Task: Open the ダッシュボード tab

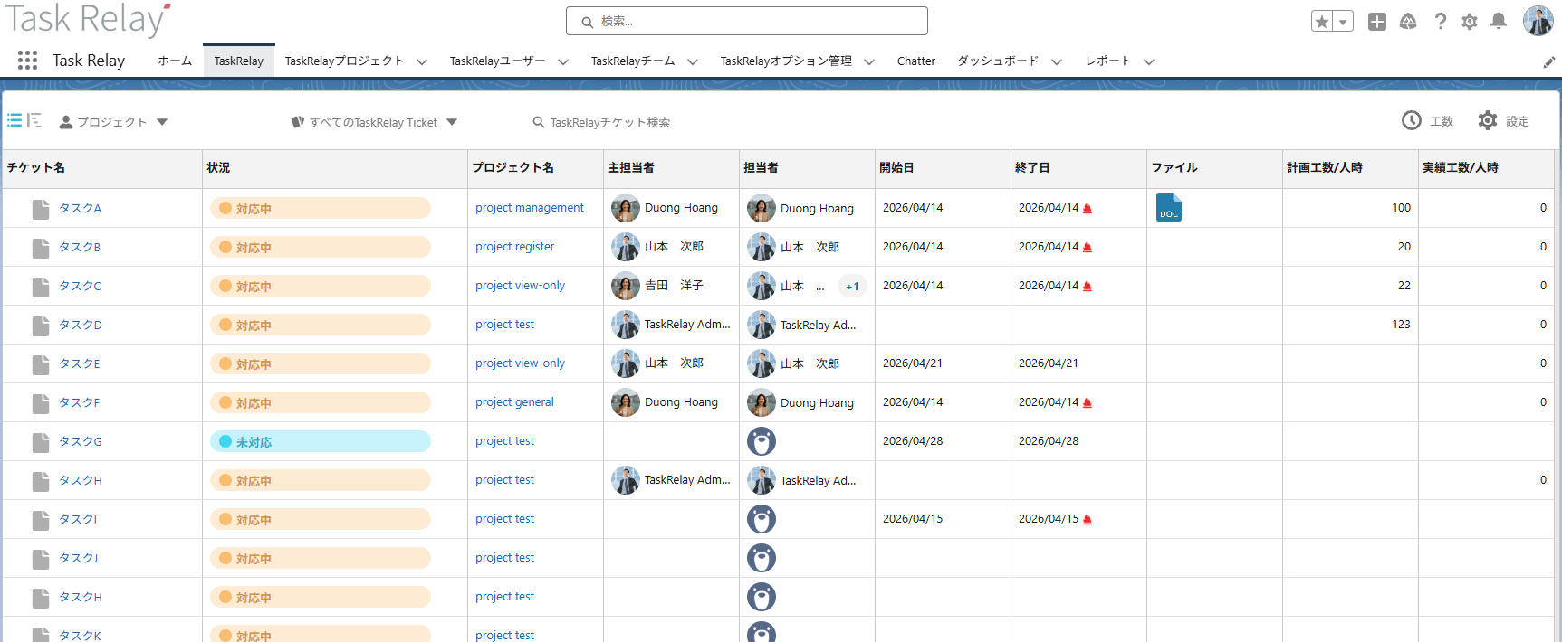Action: click(998, 61)
